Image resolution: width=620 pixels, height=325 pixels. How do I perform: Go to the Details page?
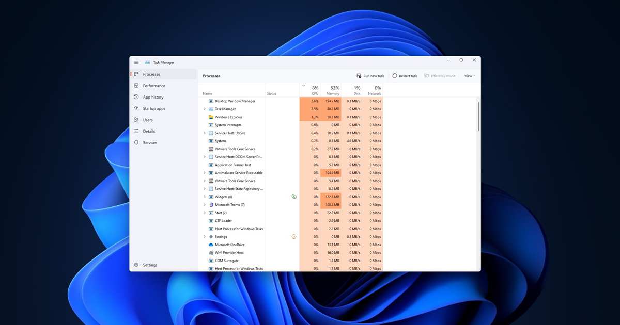coord(163,131)
